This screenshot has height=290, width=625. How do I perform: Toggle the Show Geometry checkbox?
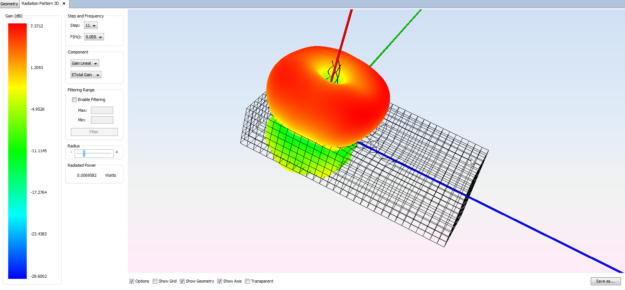coord(182,281)
